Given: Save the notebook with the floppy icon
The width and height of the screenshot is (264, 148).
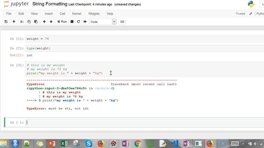Looking at the screenshot, I should [6, 22].
